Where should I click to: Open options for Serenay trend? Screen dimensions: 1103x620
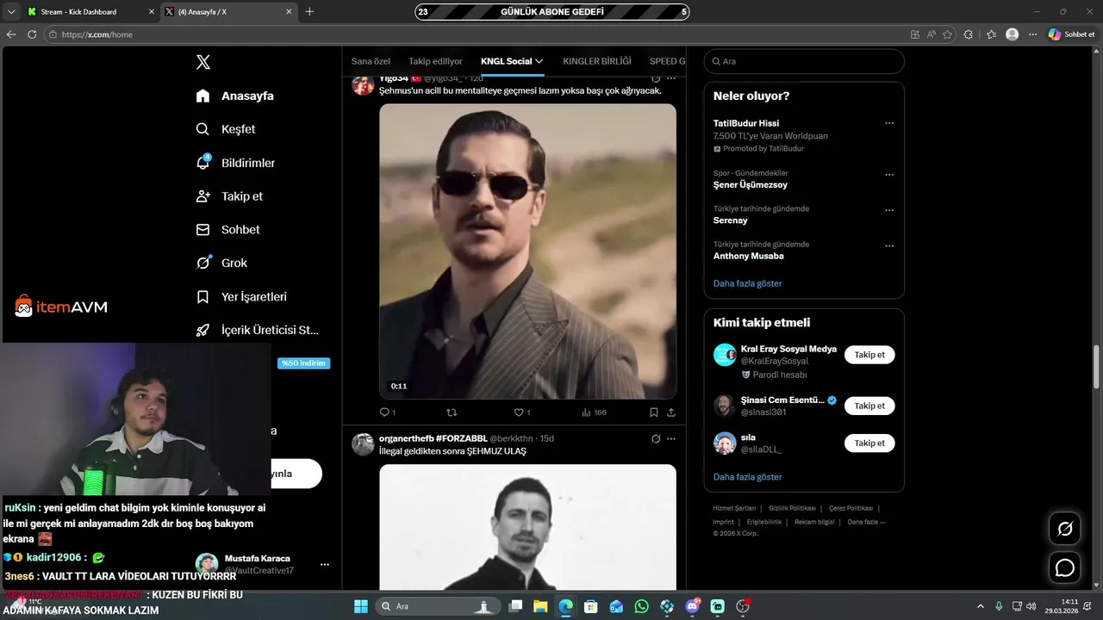point(889,210)
